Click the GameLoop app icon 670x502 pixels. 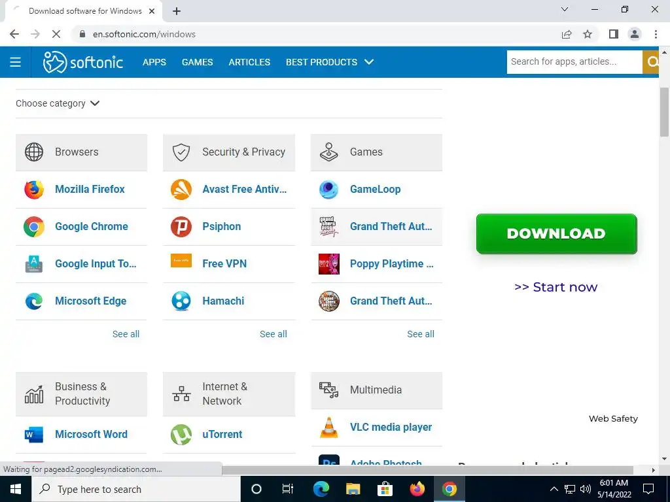point(329,190)
